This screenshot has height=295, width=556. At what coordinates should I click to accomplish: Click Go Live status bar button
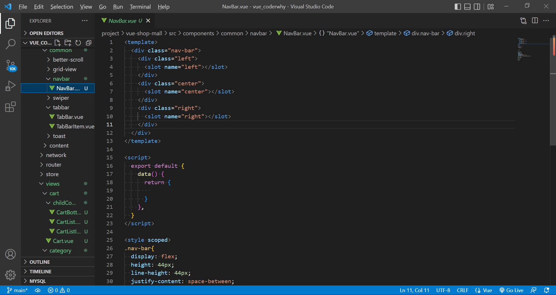(x=511, y=290)
